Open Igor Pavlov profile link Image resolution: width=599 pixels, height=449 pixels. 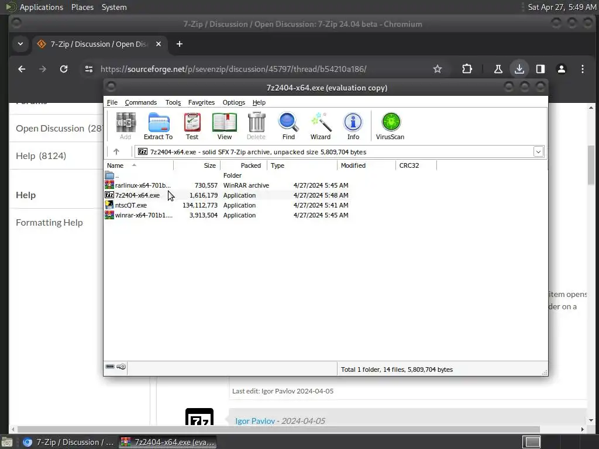click(255, 421)
